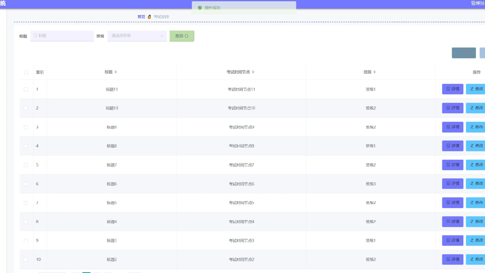The width and height of the screenshot is (485, 273).
Task: Open 详情 for row 标题3
Action: pos(453,240)
